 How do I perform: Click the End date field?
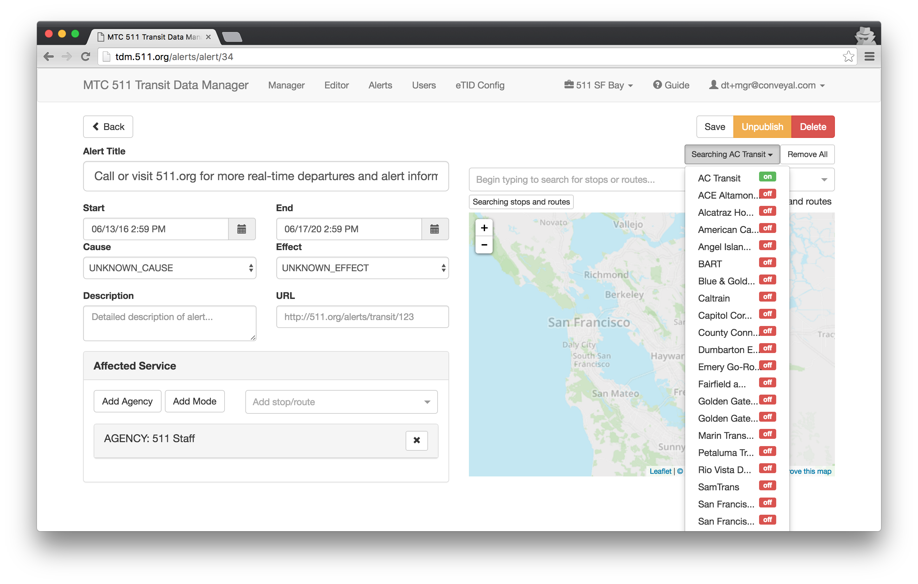click(349, 229)
